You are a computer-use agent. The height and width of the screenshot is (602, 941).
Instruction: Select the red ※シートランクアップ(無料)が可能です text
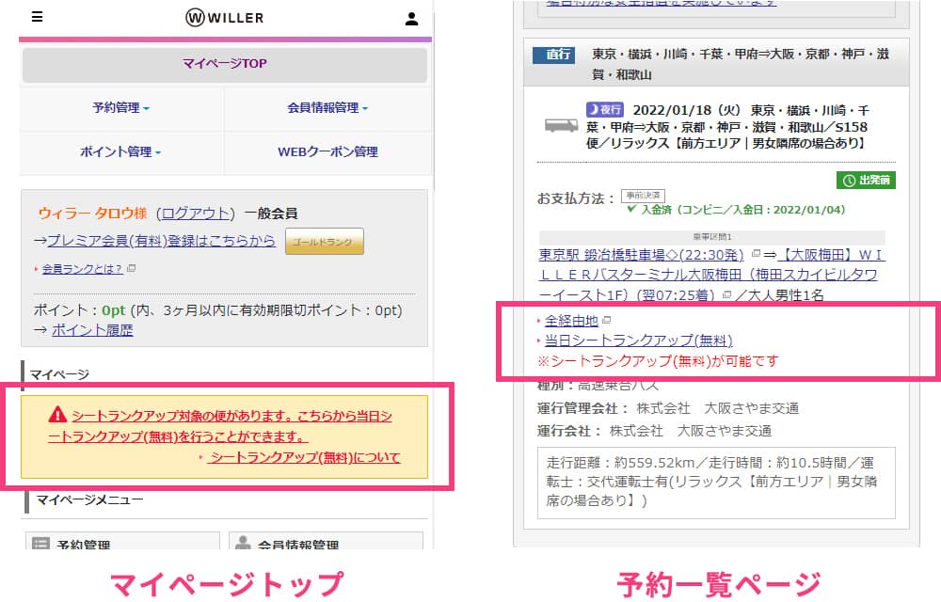[x=658, y=361]
